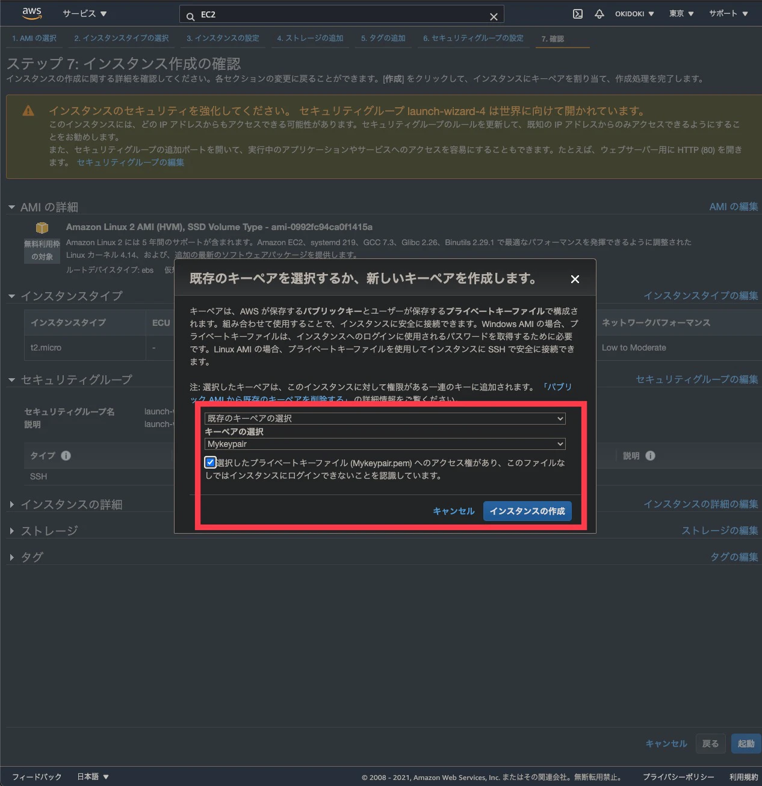762x786 pixels.
Task: Click インスタンスの作成 button in dialog
Action: click(527, 511)
